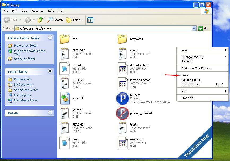The height and width of the screenshot is (161, 230).
Task: Open the View menu in menu bar
Action: tap(24, 11)
